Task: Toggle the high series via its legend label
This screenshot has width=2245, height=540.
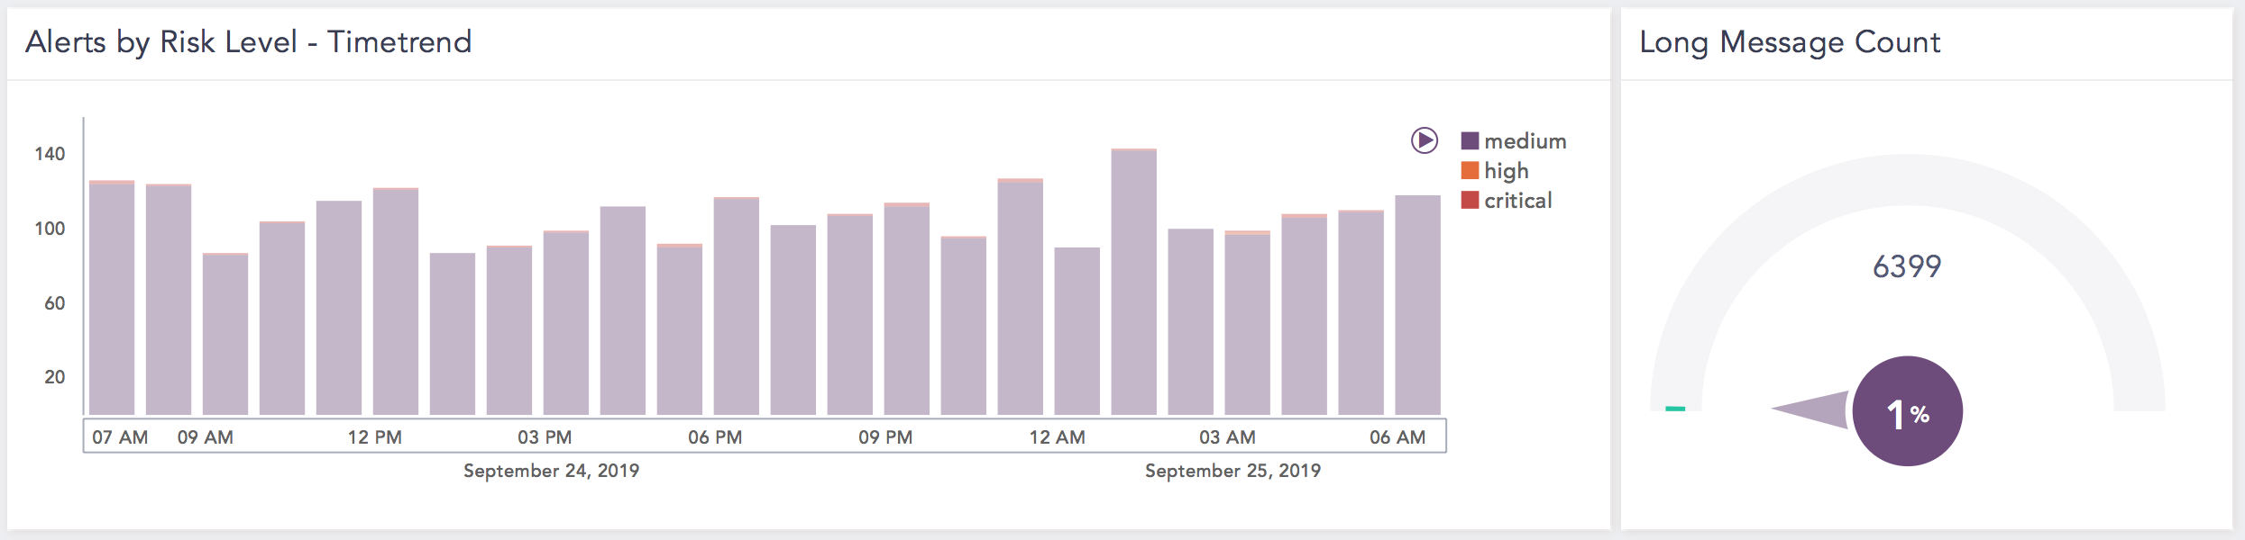Action: (1506, 171)
